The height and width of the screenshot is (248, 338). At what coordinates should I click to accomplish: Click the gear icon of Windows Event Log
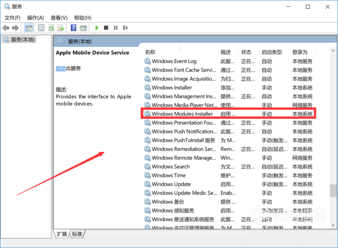click(148, 61)
